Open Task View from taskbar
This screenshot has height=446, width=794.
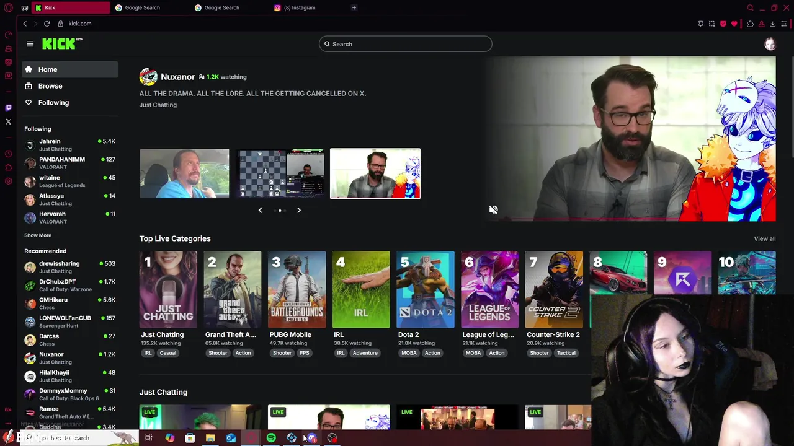149,438
